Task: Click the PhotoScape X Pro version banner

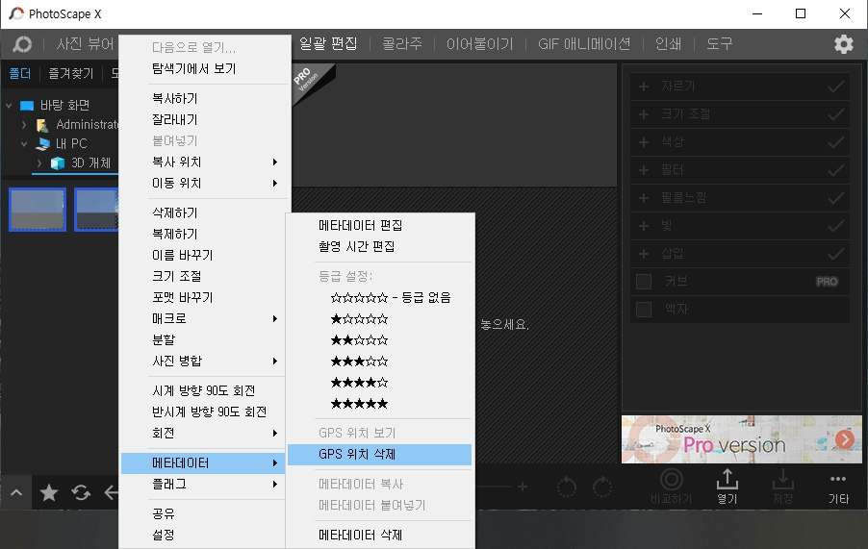Action: coord(741,439)
